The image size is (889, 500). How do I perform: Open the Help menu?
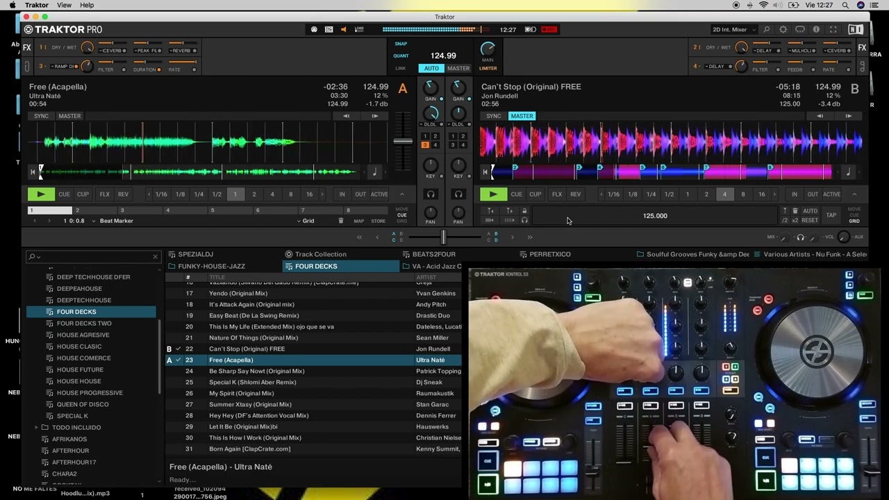click(x=87, y=5)
